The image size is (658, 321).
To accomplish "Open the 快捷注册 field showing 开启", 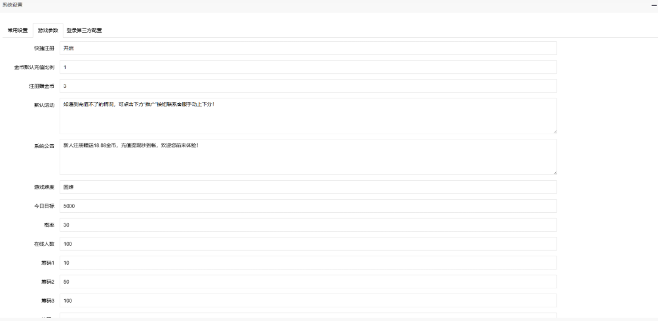I will [x=308, y=48].
